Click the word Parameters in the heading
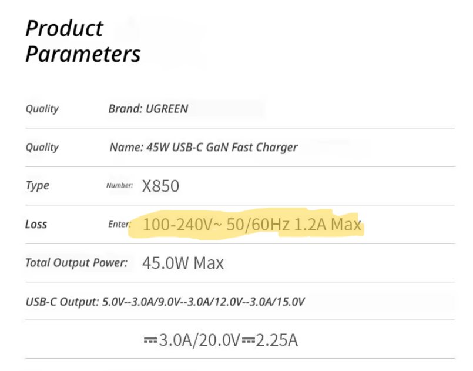The width and height of the screenshot is (473, 371). [x=83, y=54]
